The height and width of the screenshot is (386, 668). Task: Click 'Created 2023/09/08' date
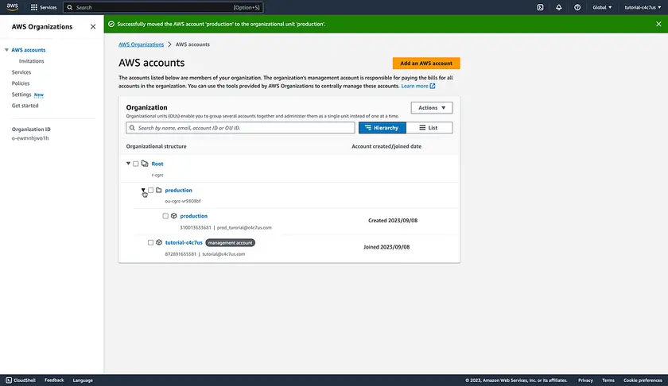tap(393, 221)
